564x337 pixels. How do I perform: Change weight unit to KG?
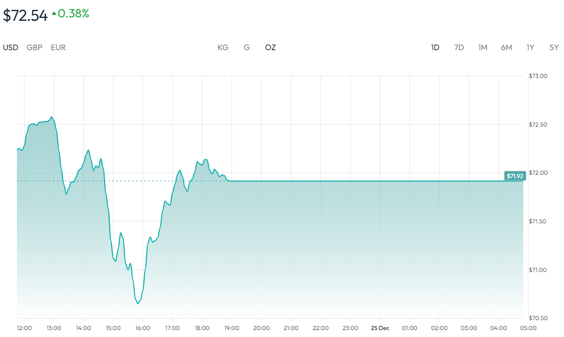[x=223, y=48]
